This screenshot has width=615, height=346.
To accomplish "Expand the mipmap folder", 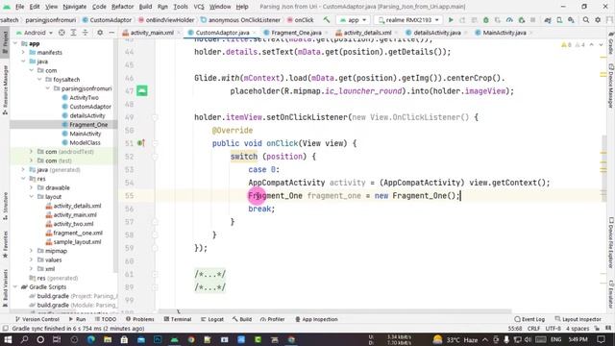I will click(32, 251).
